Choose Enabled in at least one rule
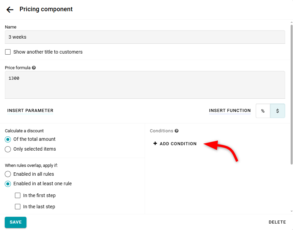 (x=8, y=184)
